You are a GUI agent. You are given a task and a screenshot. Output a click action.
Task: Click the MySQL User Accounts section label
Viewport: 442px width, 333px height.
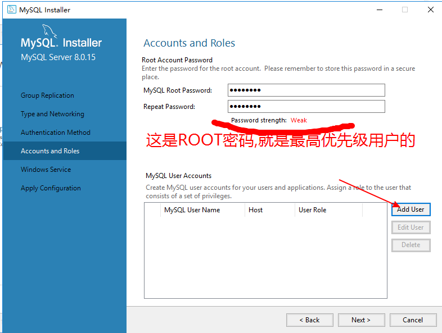point(178,176)
